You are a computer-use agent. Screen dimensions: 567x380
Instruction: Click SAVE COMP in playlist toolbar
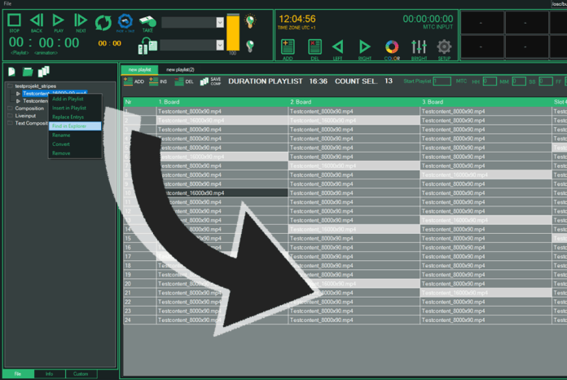(x=209, y=82)
